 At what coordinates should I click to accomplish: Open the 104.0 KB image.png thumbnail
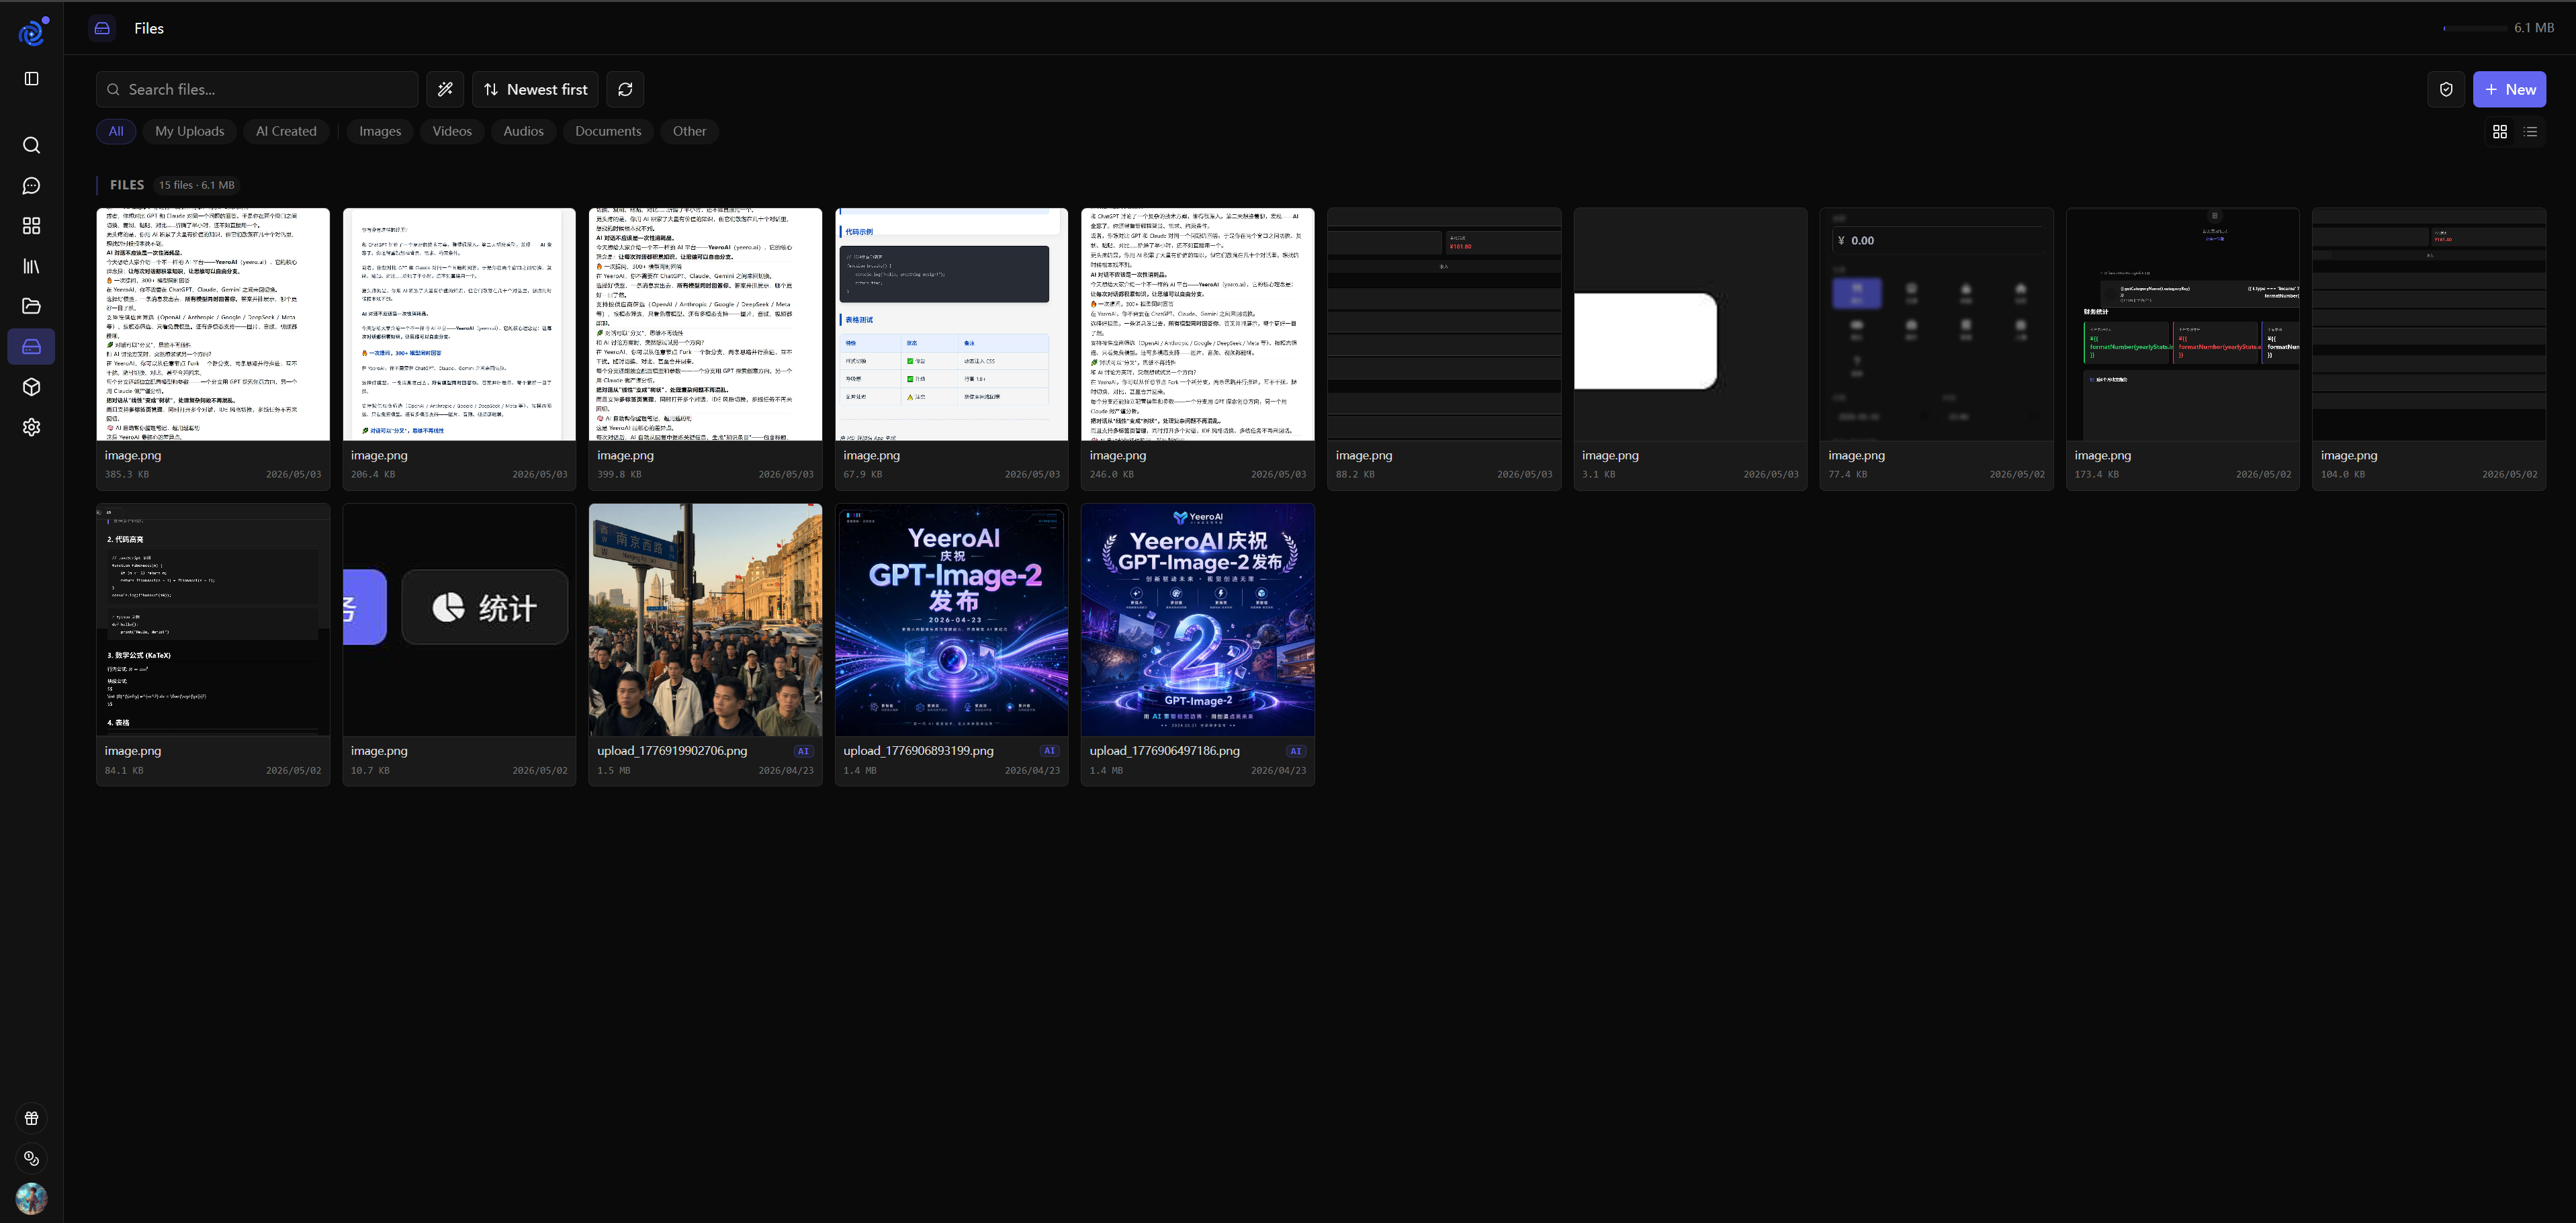[2429, 324]
